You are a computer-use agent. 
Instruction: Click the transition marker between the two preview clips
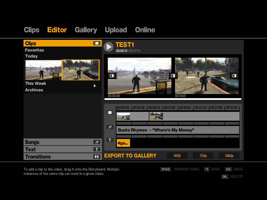(173, 76)
